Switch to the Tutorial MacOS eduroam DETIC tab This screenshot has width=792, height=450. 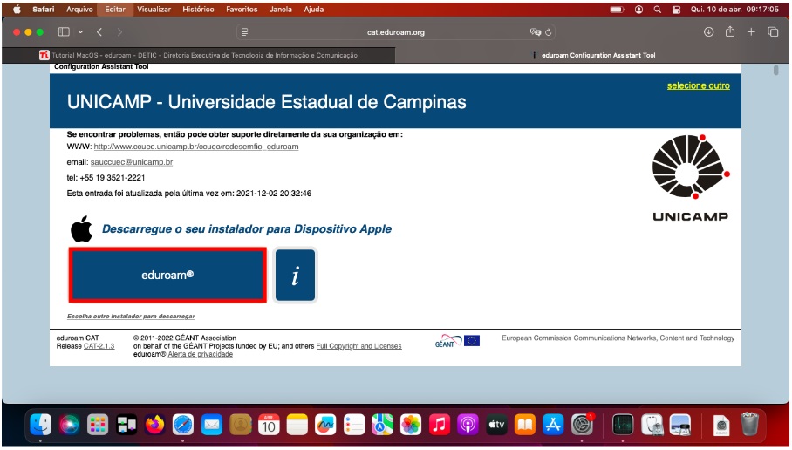199,55
